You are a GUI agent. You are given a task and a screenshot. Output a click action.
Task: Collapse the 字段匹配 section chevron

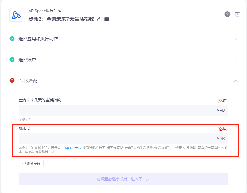[236, 80]
